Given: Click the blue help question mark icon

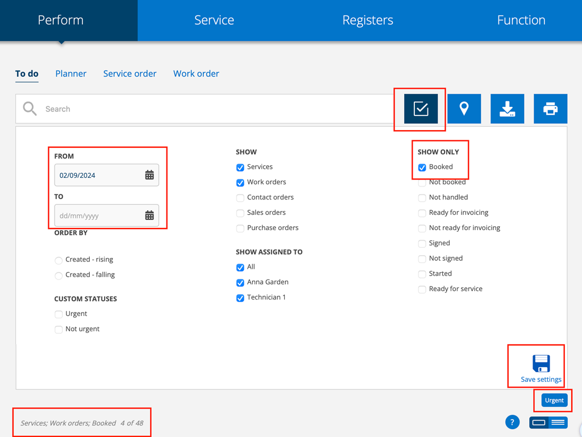Looking at the screenshot, I should click(x=512, y=422).
